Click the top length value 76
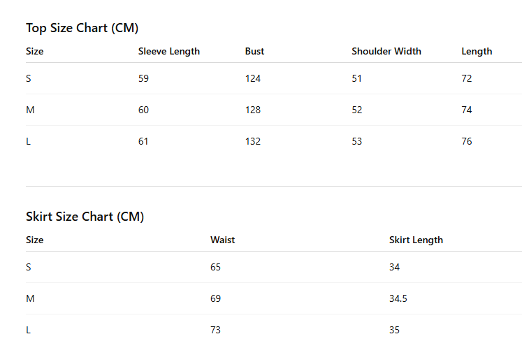 pos(467,142)
